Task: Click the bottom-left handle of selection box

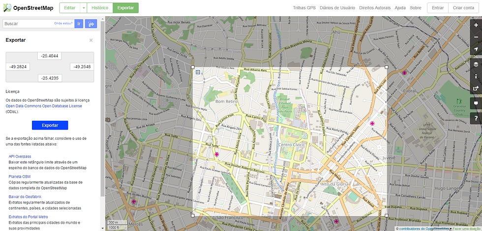Action: point(193,216)
